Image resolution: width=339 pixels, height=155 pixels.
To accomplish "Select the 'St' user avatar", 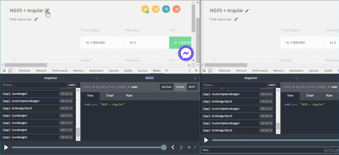I will (x=177, y=9).
